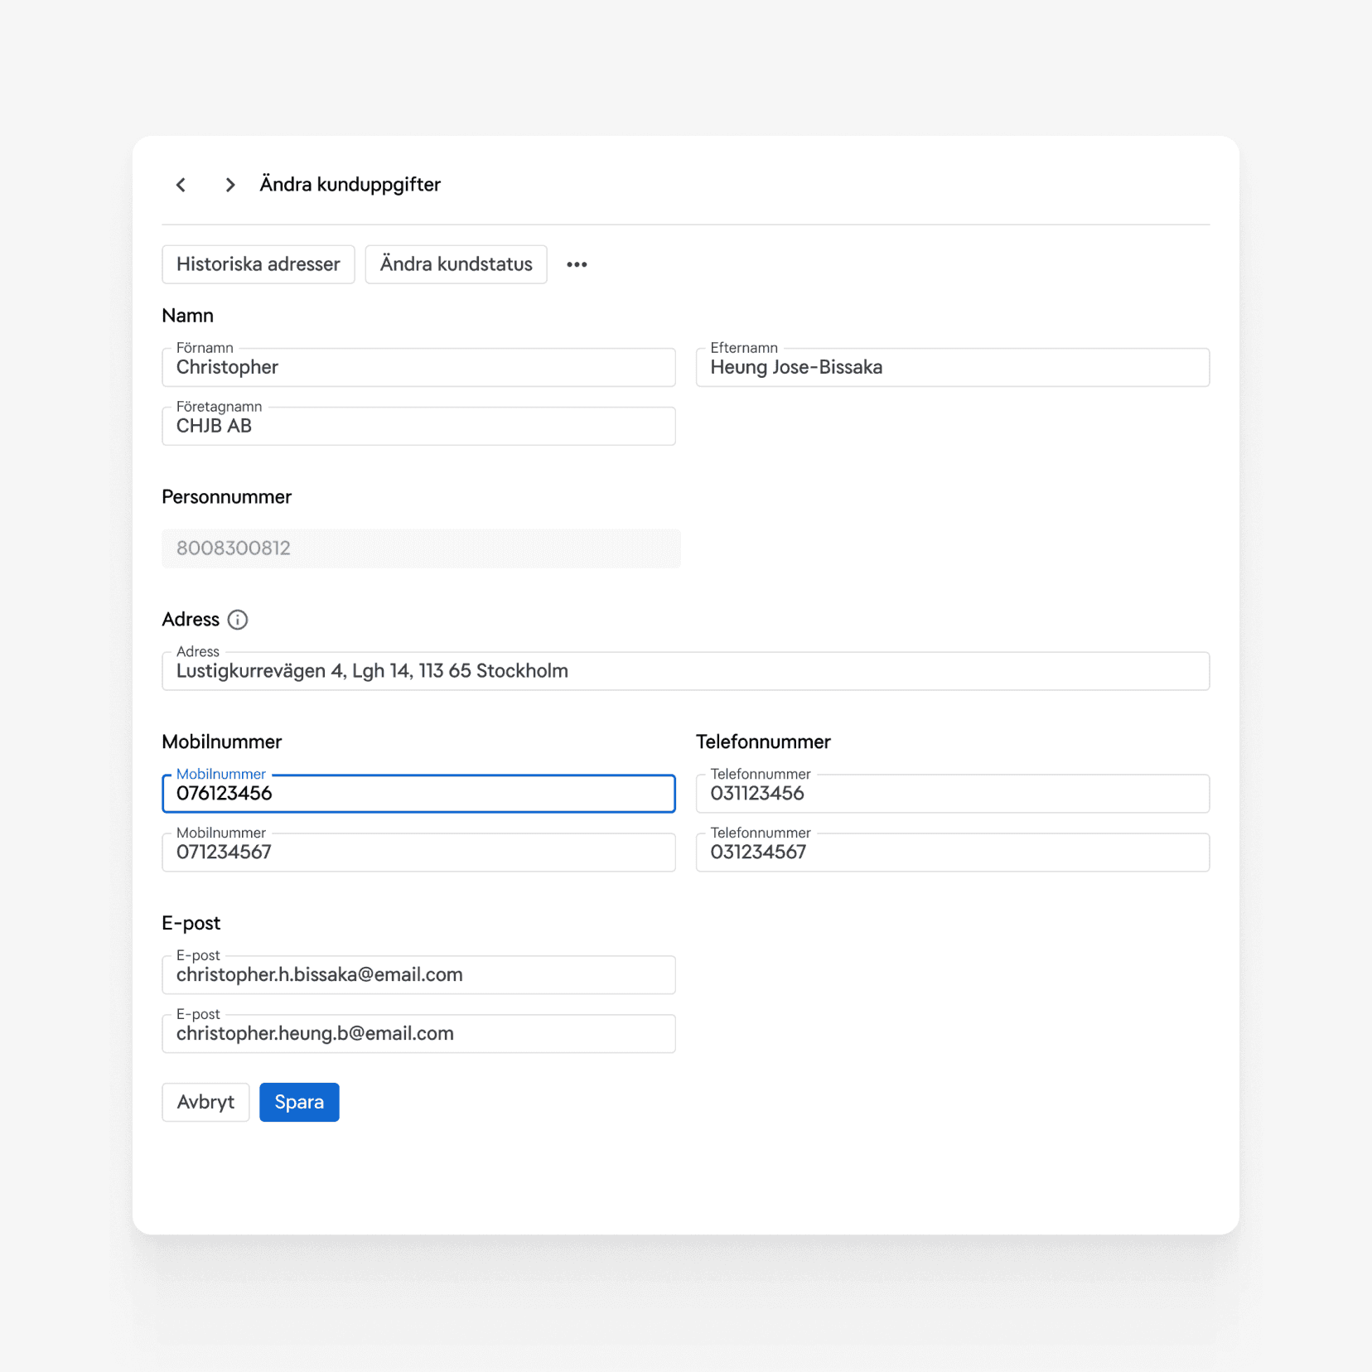Screen dimensions: 1372x1372
Task: Go forward using the right chevron arrow
Action: click(230, 185)
